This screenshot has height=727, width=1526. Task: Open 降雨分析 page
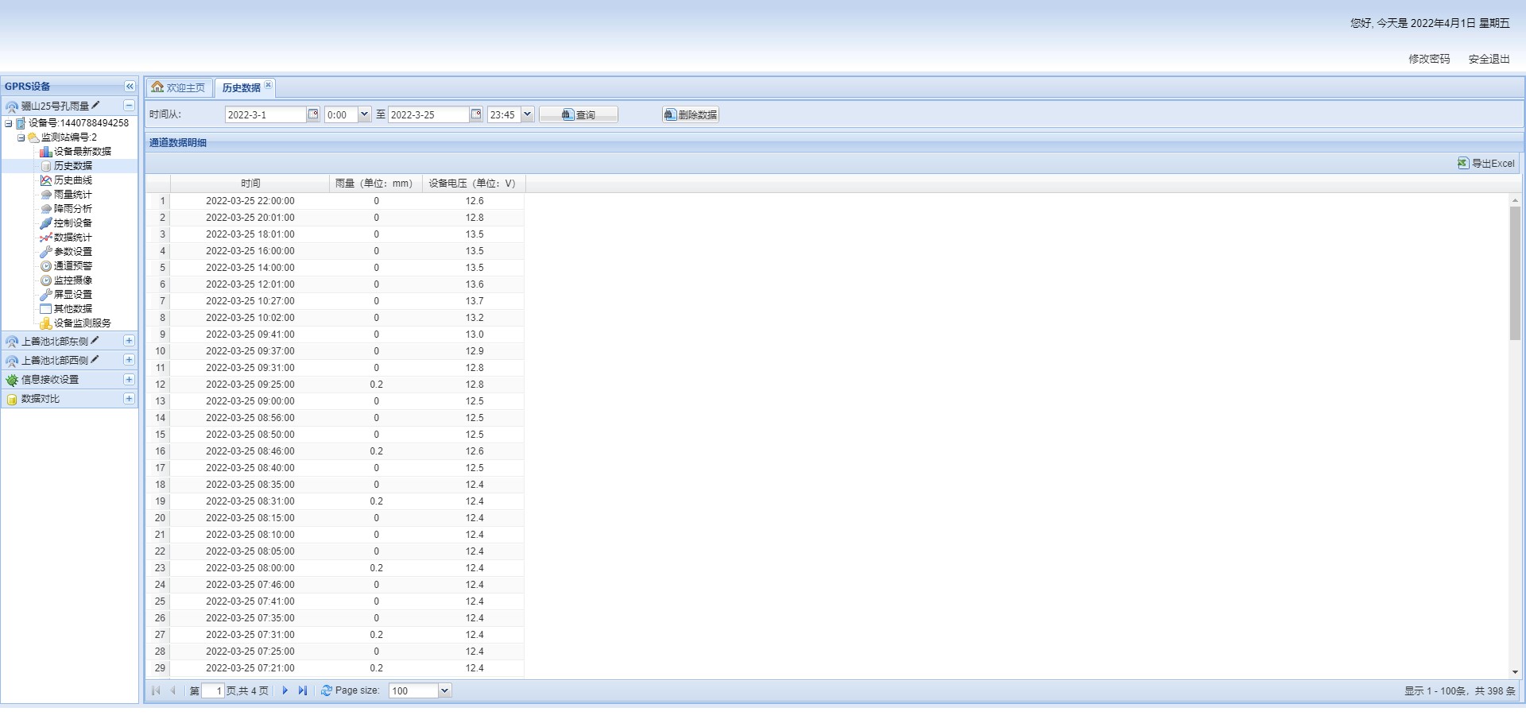[x=73, y=209]
